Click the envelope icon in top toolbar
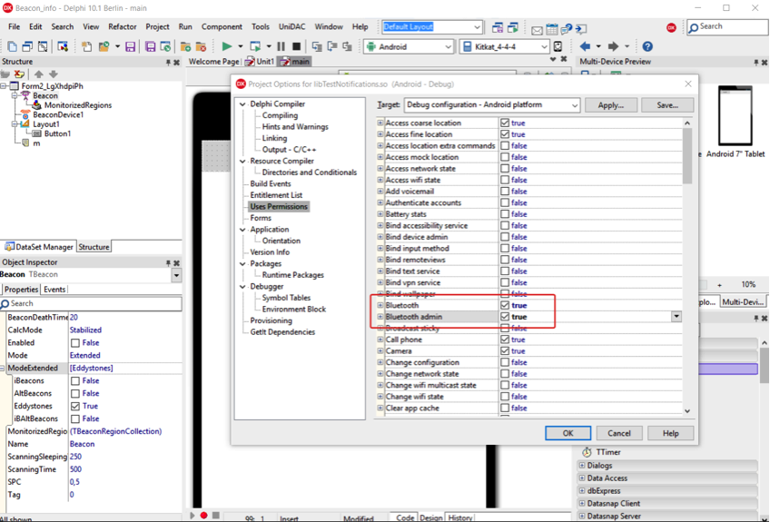The image size is (770, 522). 537,31
